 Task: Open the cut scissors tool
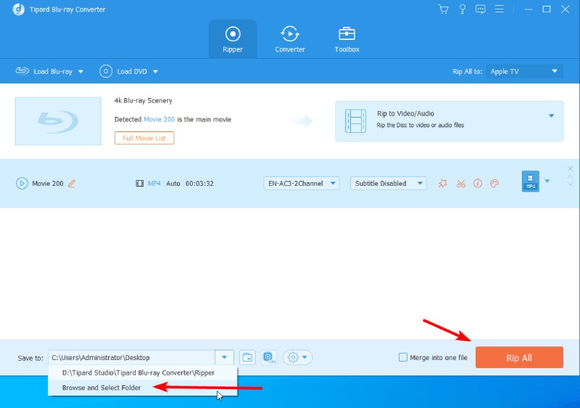point(461,183)
